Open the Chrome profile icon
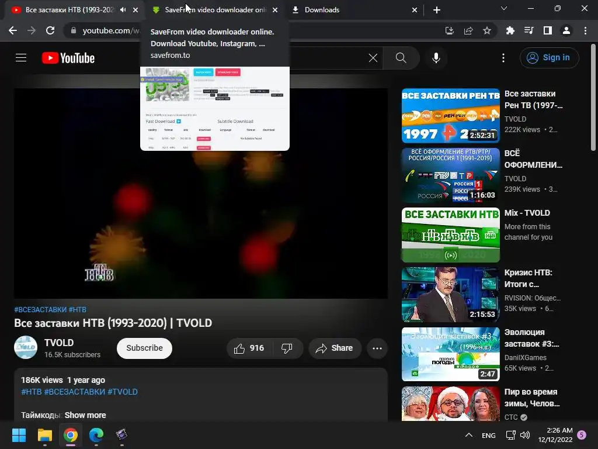The width and height of the screenshot is (598, 449). tap(566, 30)
